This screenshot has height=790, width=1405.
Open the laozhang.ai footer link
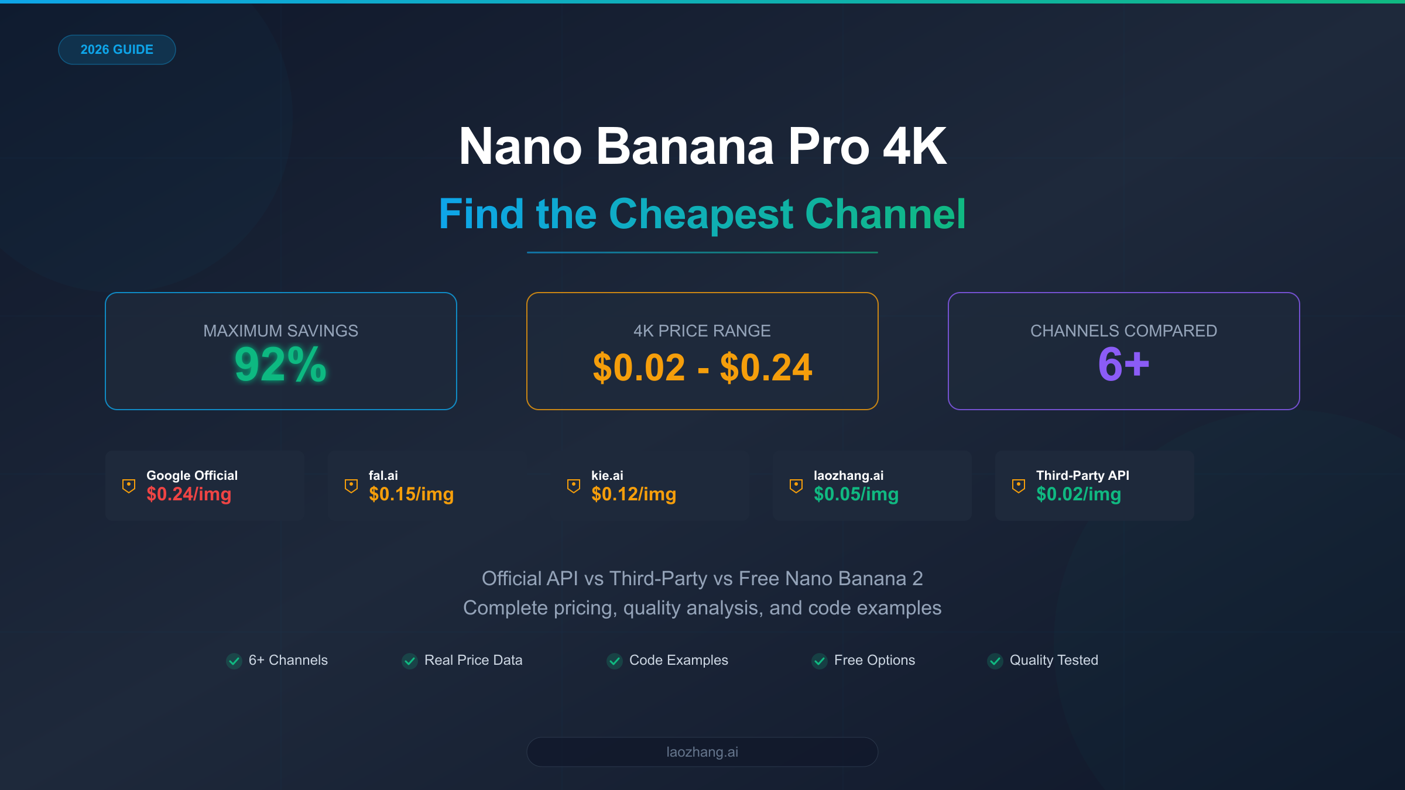tap(702, 752)
